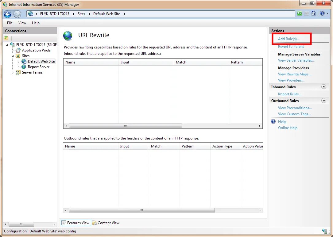Click the server computer icon in tree
The width and height of the screenshot is (333, 237).
12,45
